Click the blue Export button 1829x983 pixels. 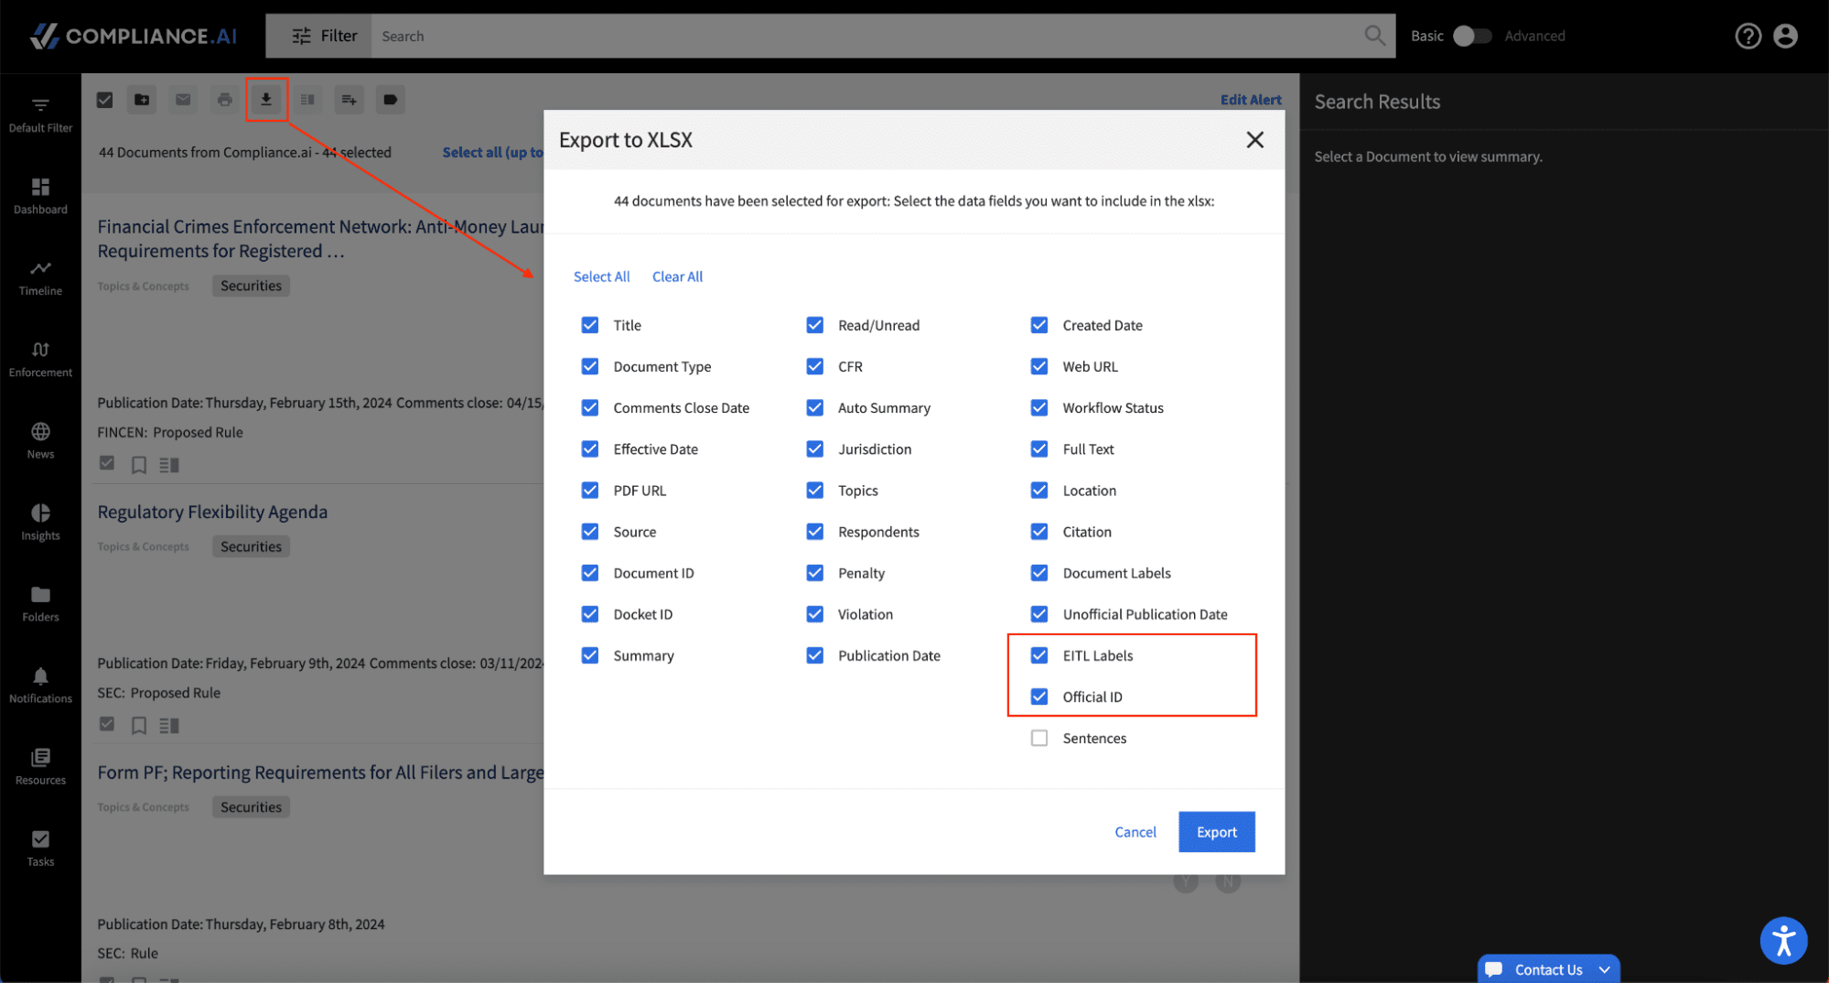pyautogui.click(x=1216, y=832)
